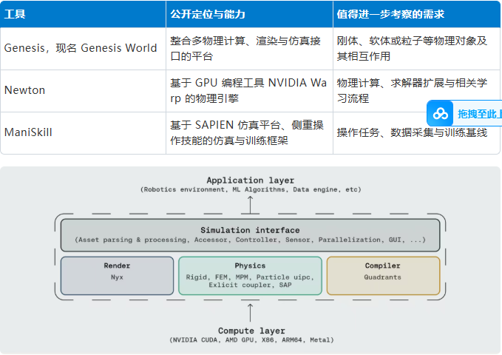Click the ManiSkill tool cell
Viewport: 502px width, 355px height.
(83, 133)
